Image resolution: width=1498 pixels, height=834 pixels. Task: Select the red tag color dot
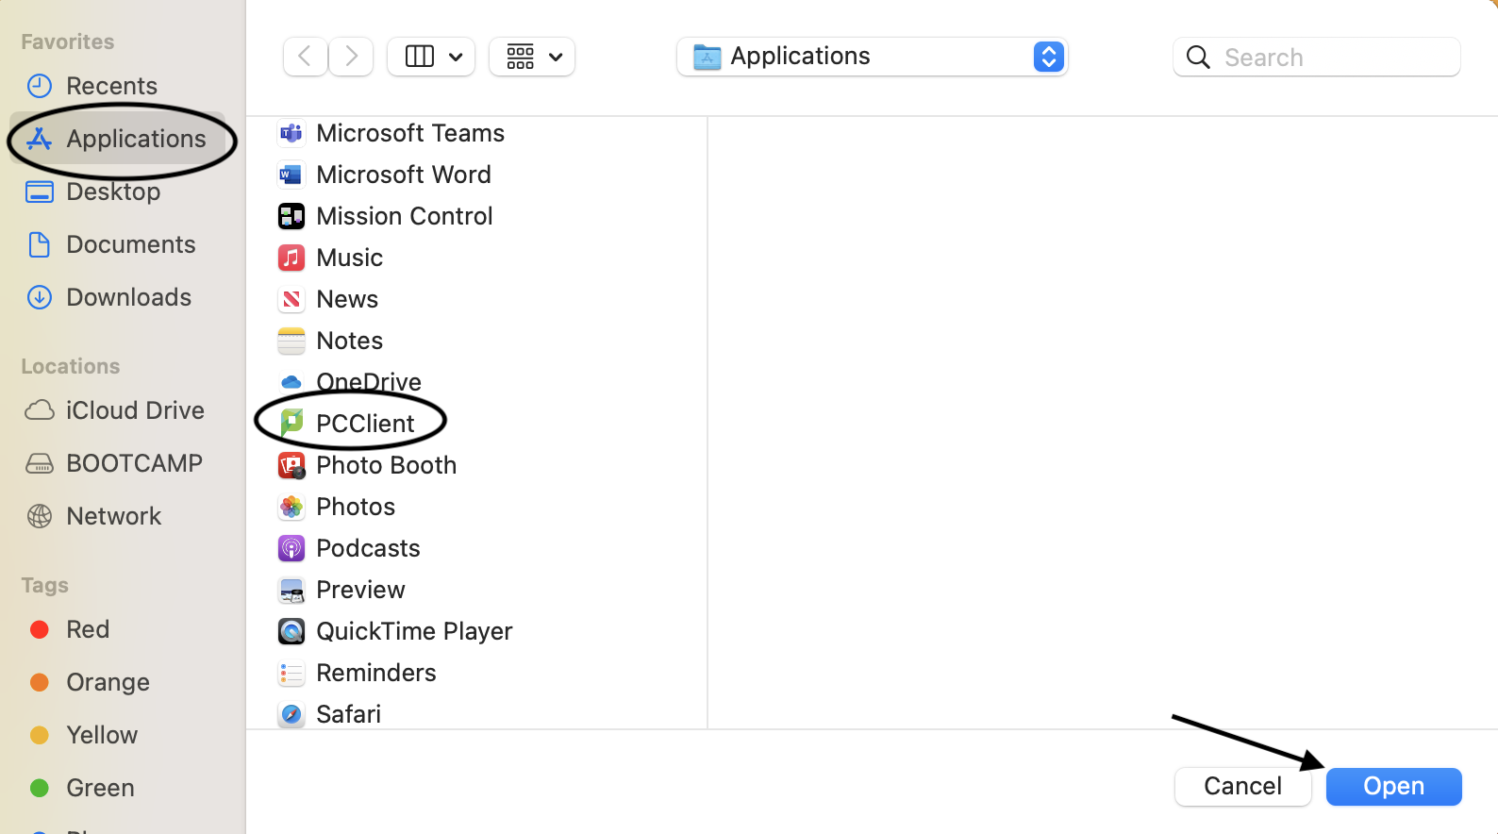40,629
